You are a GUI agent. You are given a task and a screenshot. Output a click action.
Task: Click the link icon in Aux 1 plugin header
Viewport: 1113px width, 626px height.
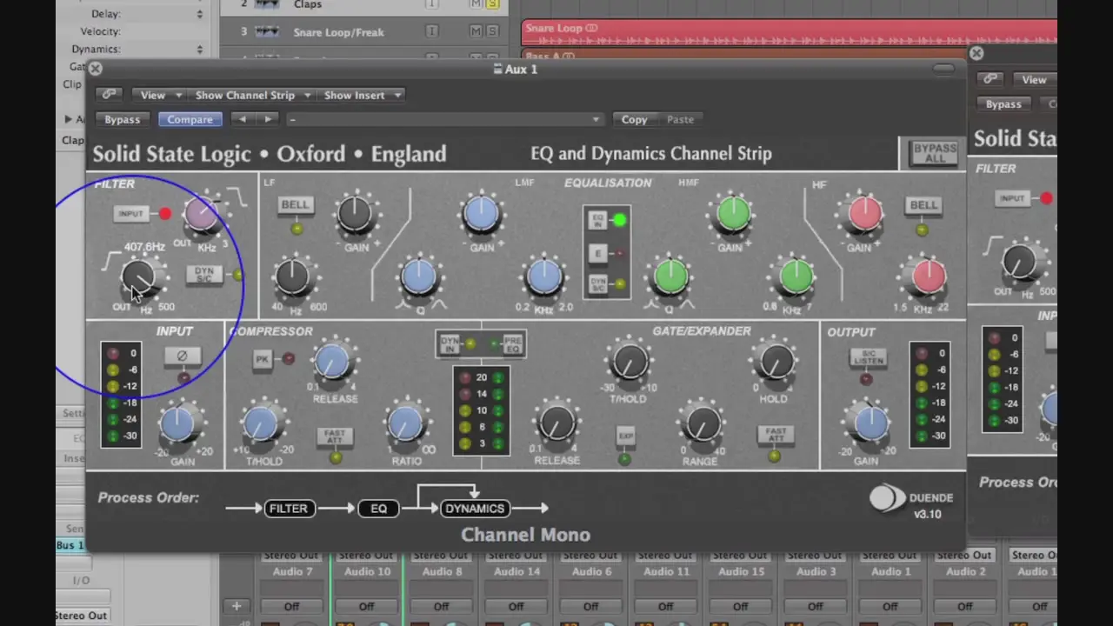click(109, 95)
